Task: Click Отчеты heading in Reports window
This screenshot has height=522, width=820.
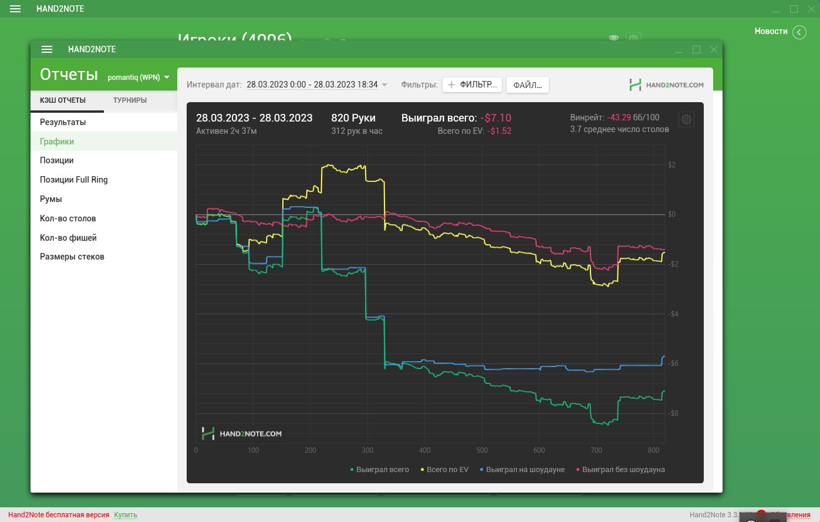Action: pyautogui.click(x=69, y=75)
